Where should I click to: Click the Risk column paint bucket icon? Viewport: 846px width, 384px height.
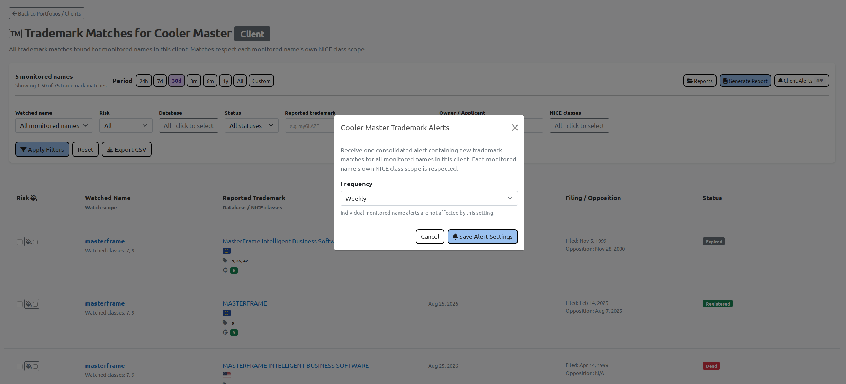point(34,198)
